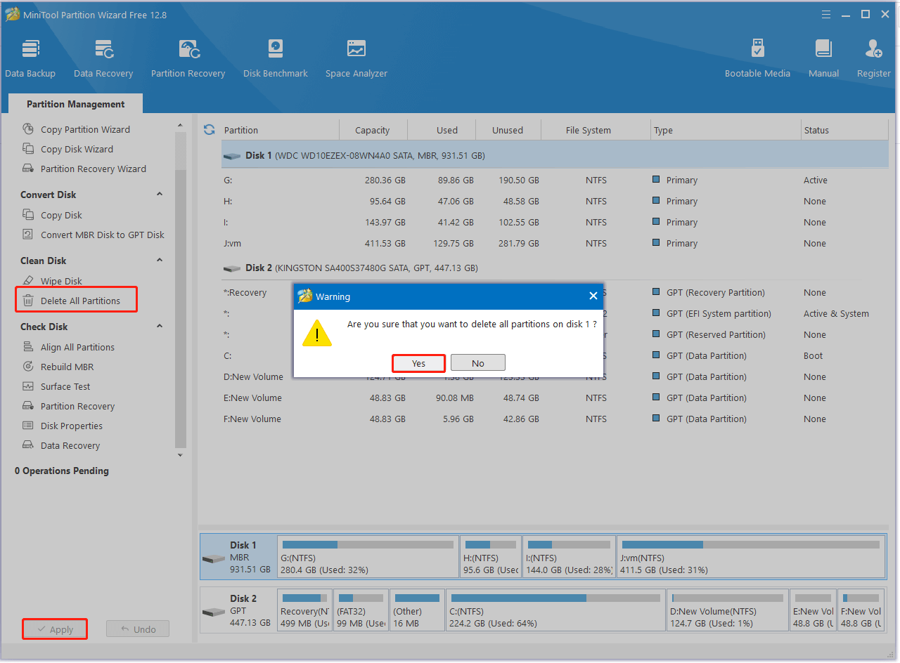Select the J:vm partition row
This screenshot has height=663, width=900.
(x=555, y=244)
